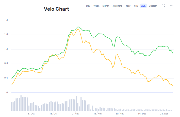Click the 16. Nov axis label

click(98, 114)
